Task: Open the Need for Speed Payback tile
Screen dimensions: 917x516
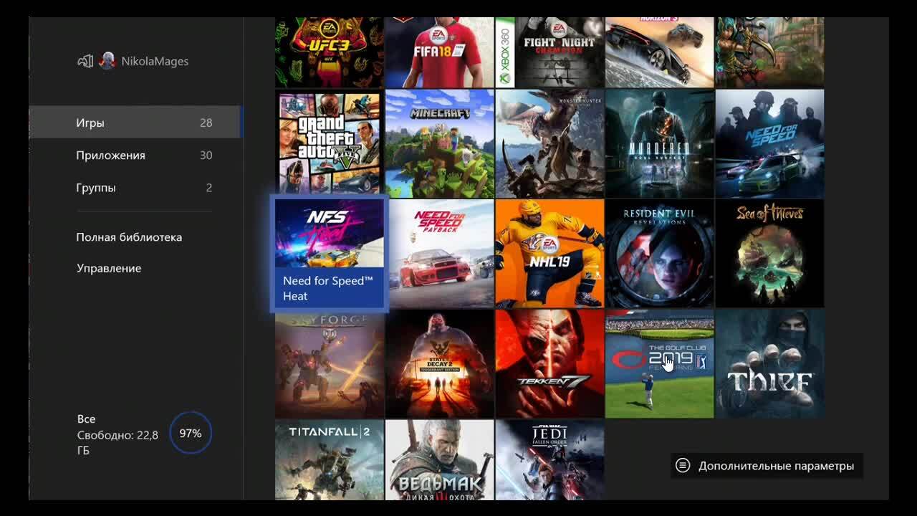Action: click(x=441, y=254)
